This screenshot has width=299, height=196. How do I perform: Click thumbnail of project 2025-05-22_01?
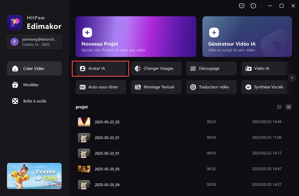pos(84,153)
